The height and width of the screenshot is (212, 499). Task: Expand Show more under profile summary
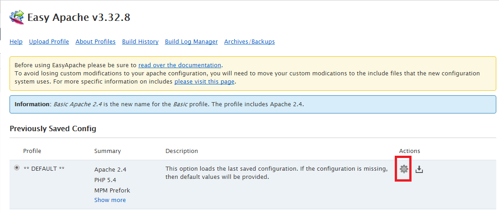point(110,200)
